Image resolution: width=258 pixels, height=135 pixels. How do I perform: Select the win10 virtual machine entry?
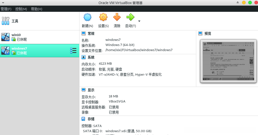pos(40,37)
